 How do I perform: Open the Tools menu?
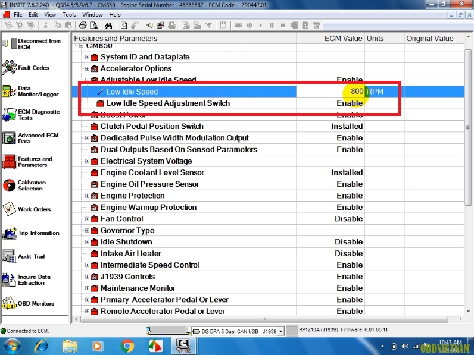[69, 14]
